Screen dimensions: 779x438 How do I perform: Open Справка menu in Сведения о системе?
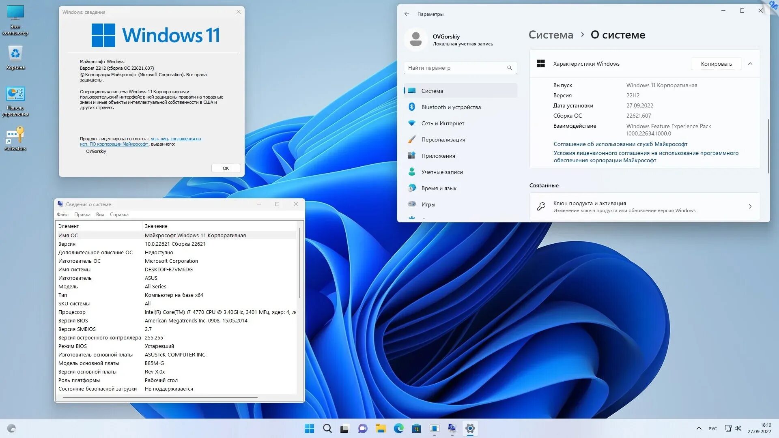coord(119,215)
